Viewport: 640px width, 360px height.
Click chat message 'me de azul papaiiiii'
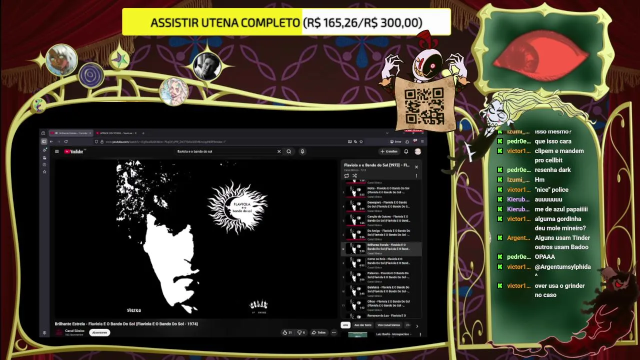pos(561,209)
